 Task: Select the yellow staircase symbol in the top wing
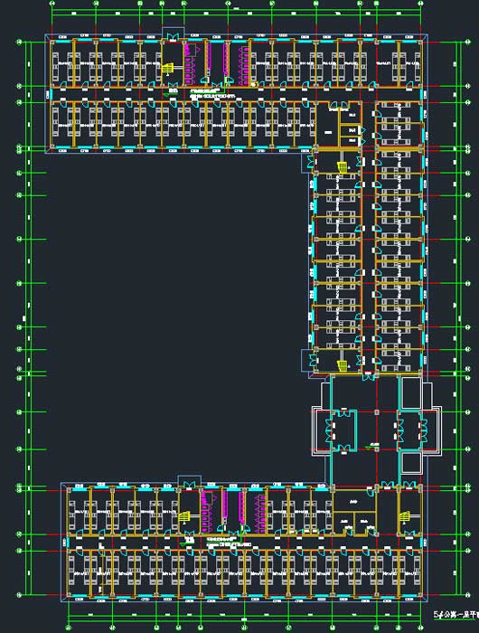[x=167, y=68]
